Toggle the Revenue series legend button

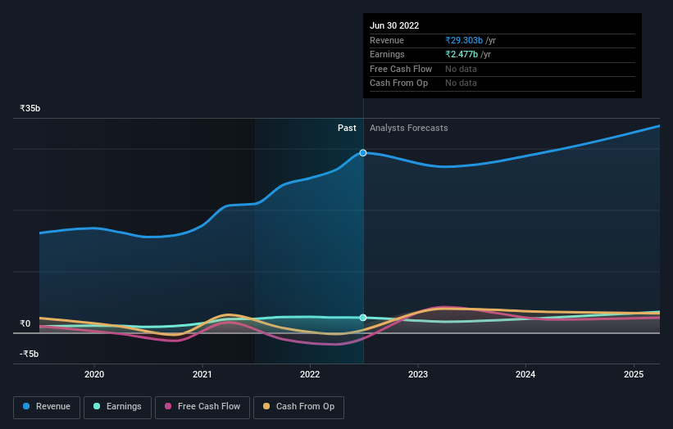point(47,407)
